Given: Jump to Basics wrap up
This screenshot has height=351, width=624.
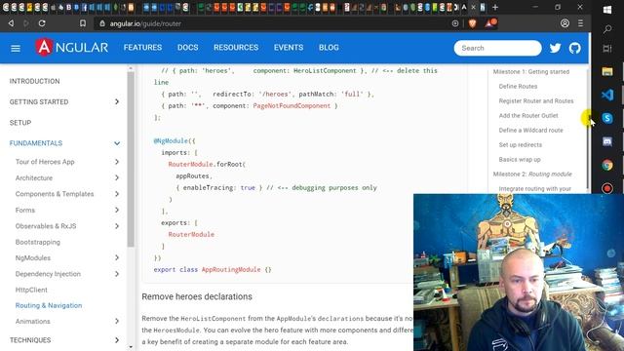Looking at the screenshot, I should 520,160.
